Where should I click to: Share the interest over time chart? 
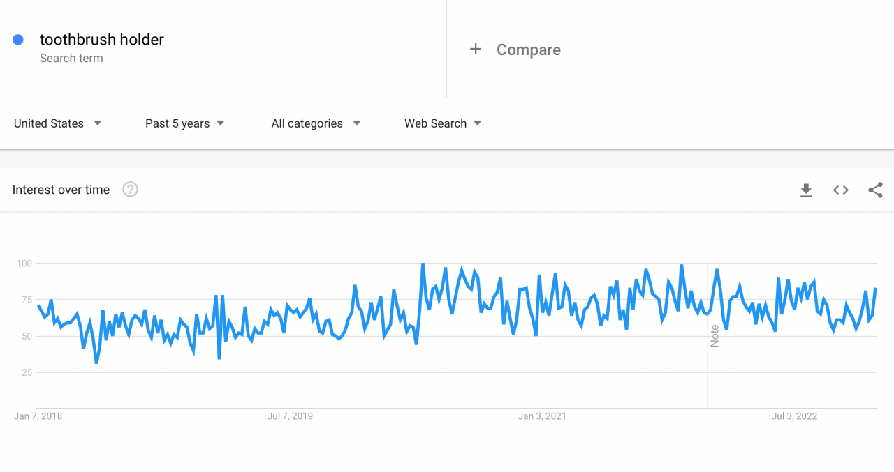point(875,190)
